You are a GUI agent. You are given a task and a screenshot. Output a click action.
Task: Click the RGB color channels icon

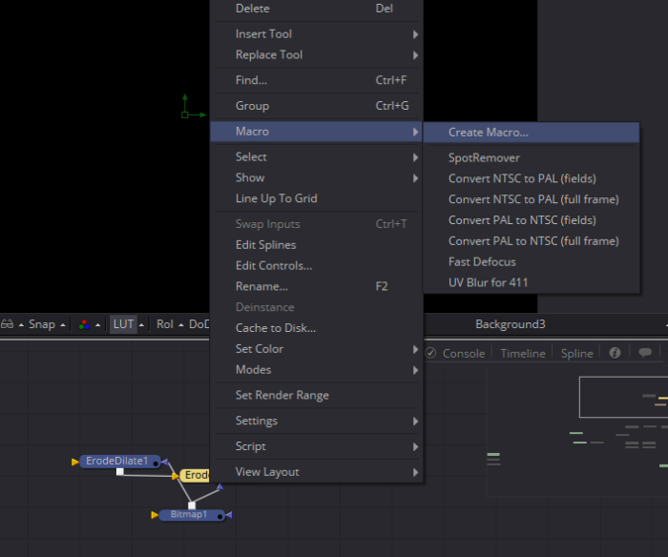pos(84,324)
